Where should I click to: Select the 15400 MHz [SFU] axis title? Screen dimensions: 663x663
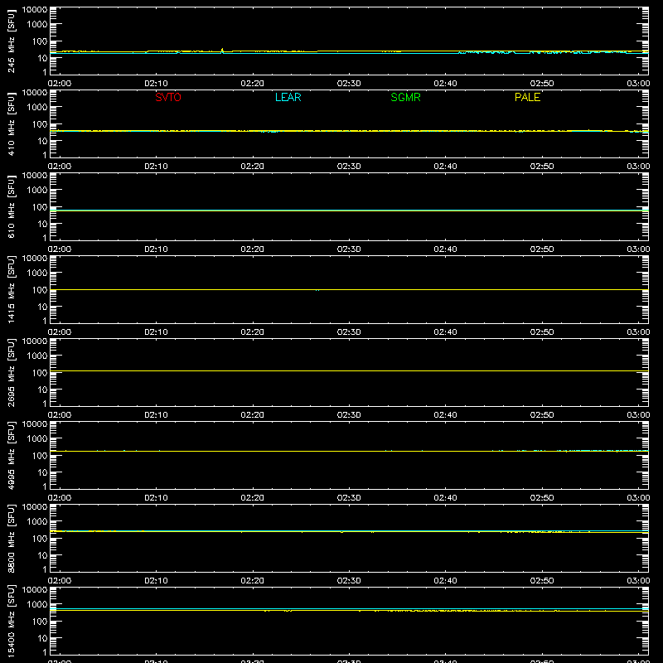point(12,621)
